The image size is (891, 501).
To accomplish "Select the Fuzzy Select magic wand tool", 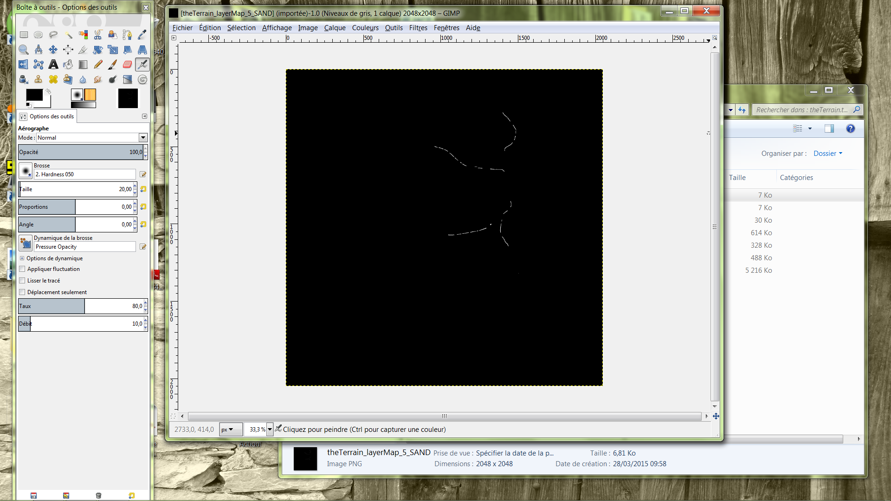I will pos(68,35).
